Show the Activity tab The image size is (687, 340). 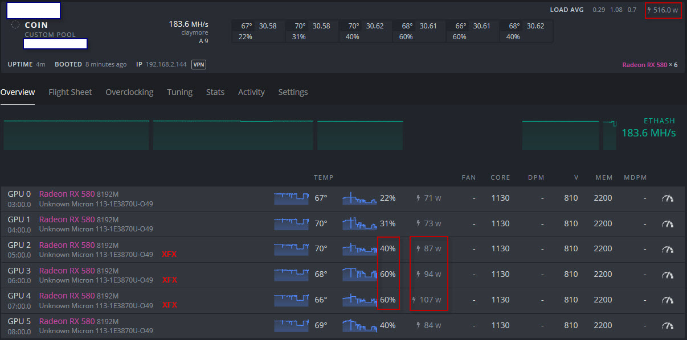click(x=251, y=92)
